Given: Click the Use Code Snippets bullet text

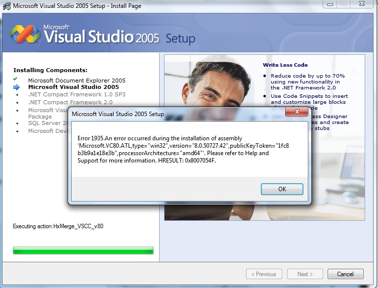Looking at the screenshot, I should coord(309,102).
